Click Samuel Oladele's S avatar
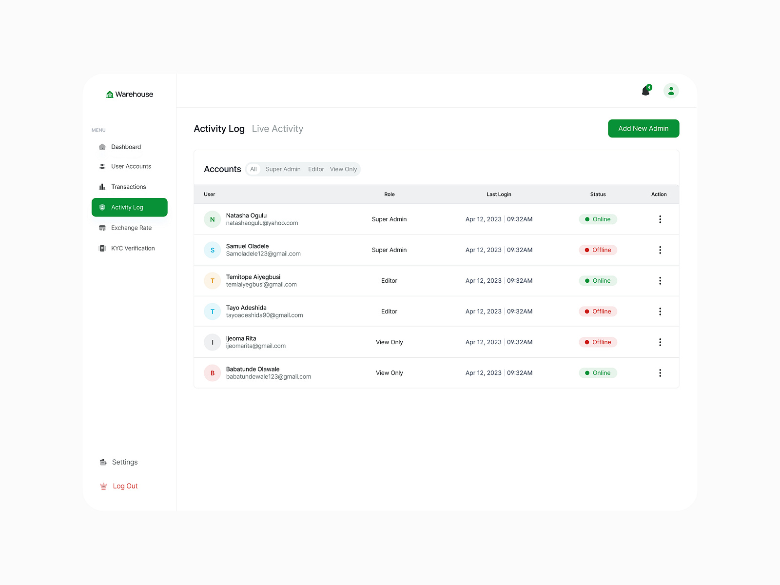780x585 pixels. click(213, 250)
